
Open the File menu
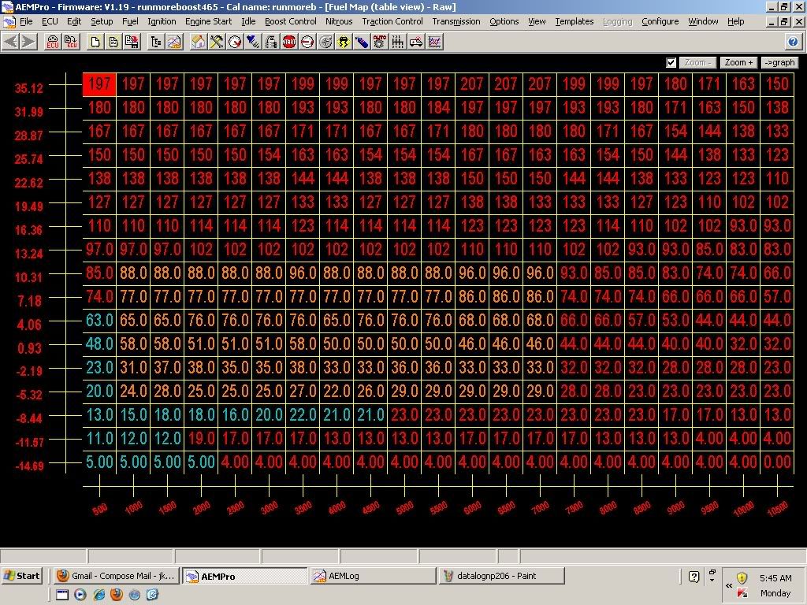point(26,21)
